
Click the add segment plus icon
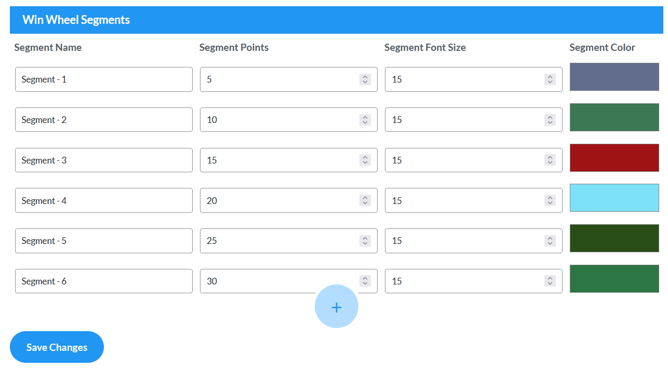tap(337, 306)
